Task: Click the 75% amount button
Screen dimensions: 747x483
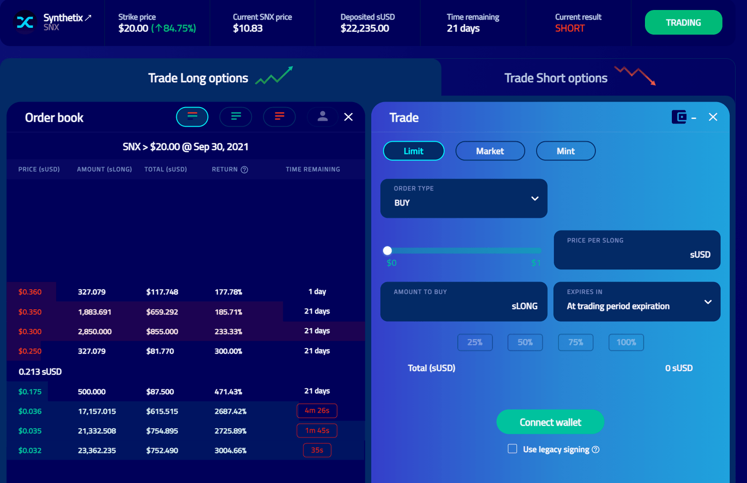Action: click(576, 342)
